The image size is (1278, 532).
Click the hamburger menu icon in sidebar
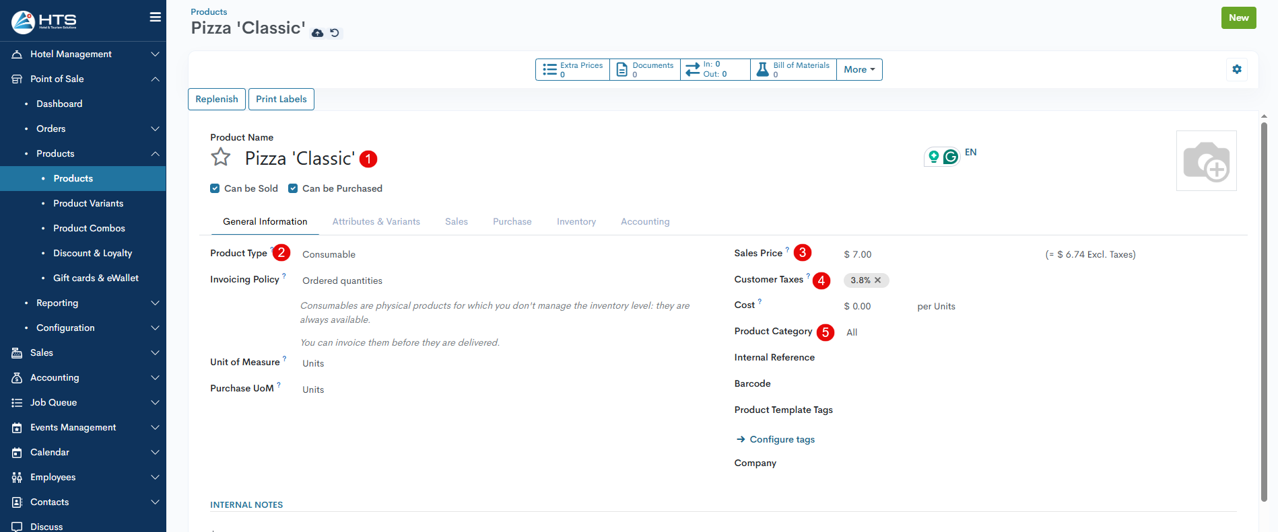point(155,17)
